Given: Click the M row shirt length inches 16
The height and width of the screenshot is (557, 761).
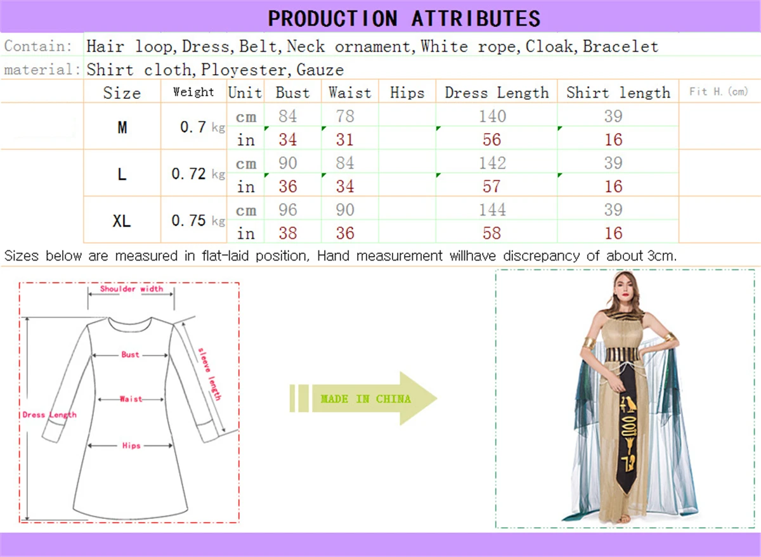Looking at the screenshot, I should point(613,139).
